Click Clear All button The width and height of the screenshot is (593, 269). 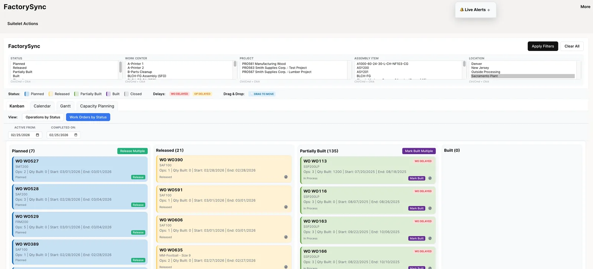572,46
